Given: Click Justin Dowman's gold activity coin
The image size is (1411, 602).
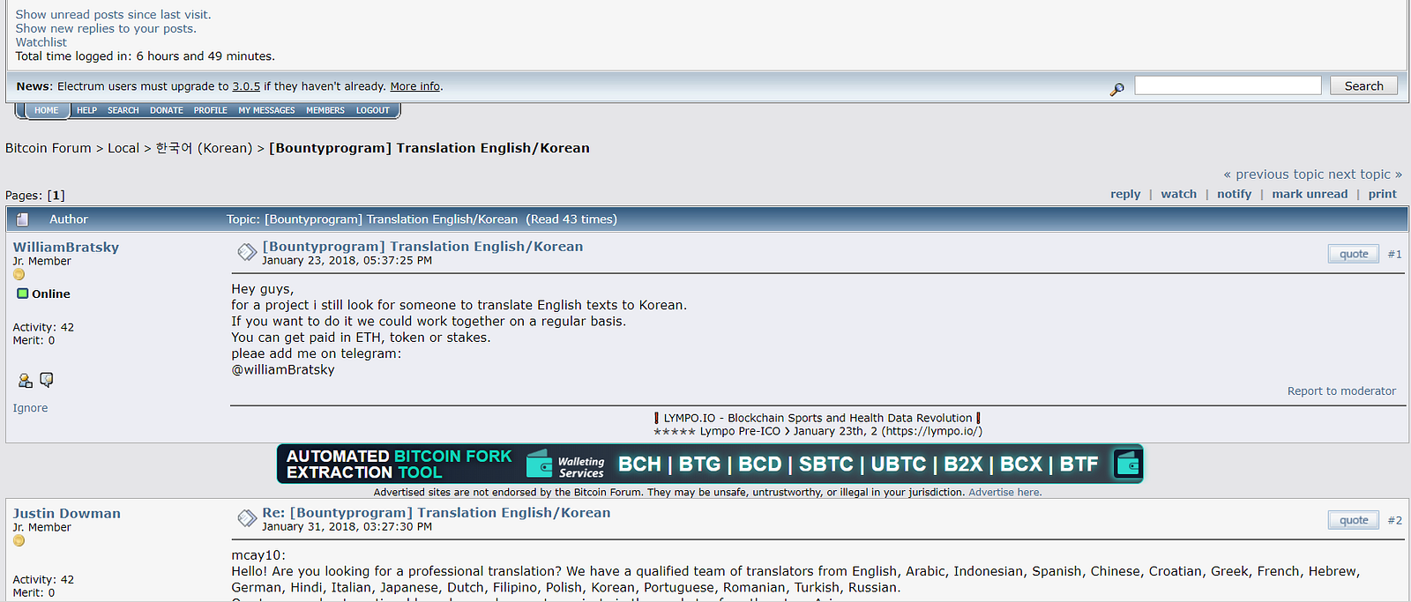Looking at the screenshot, I should 19,541.
